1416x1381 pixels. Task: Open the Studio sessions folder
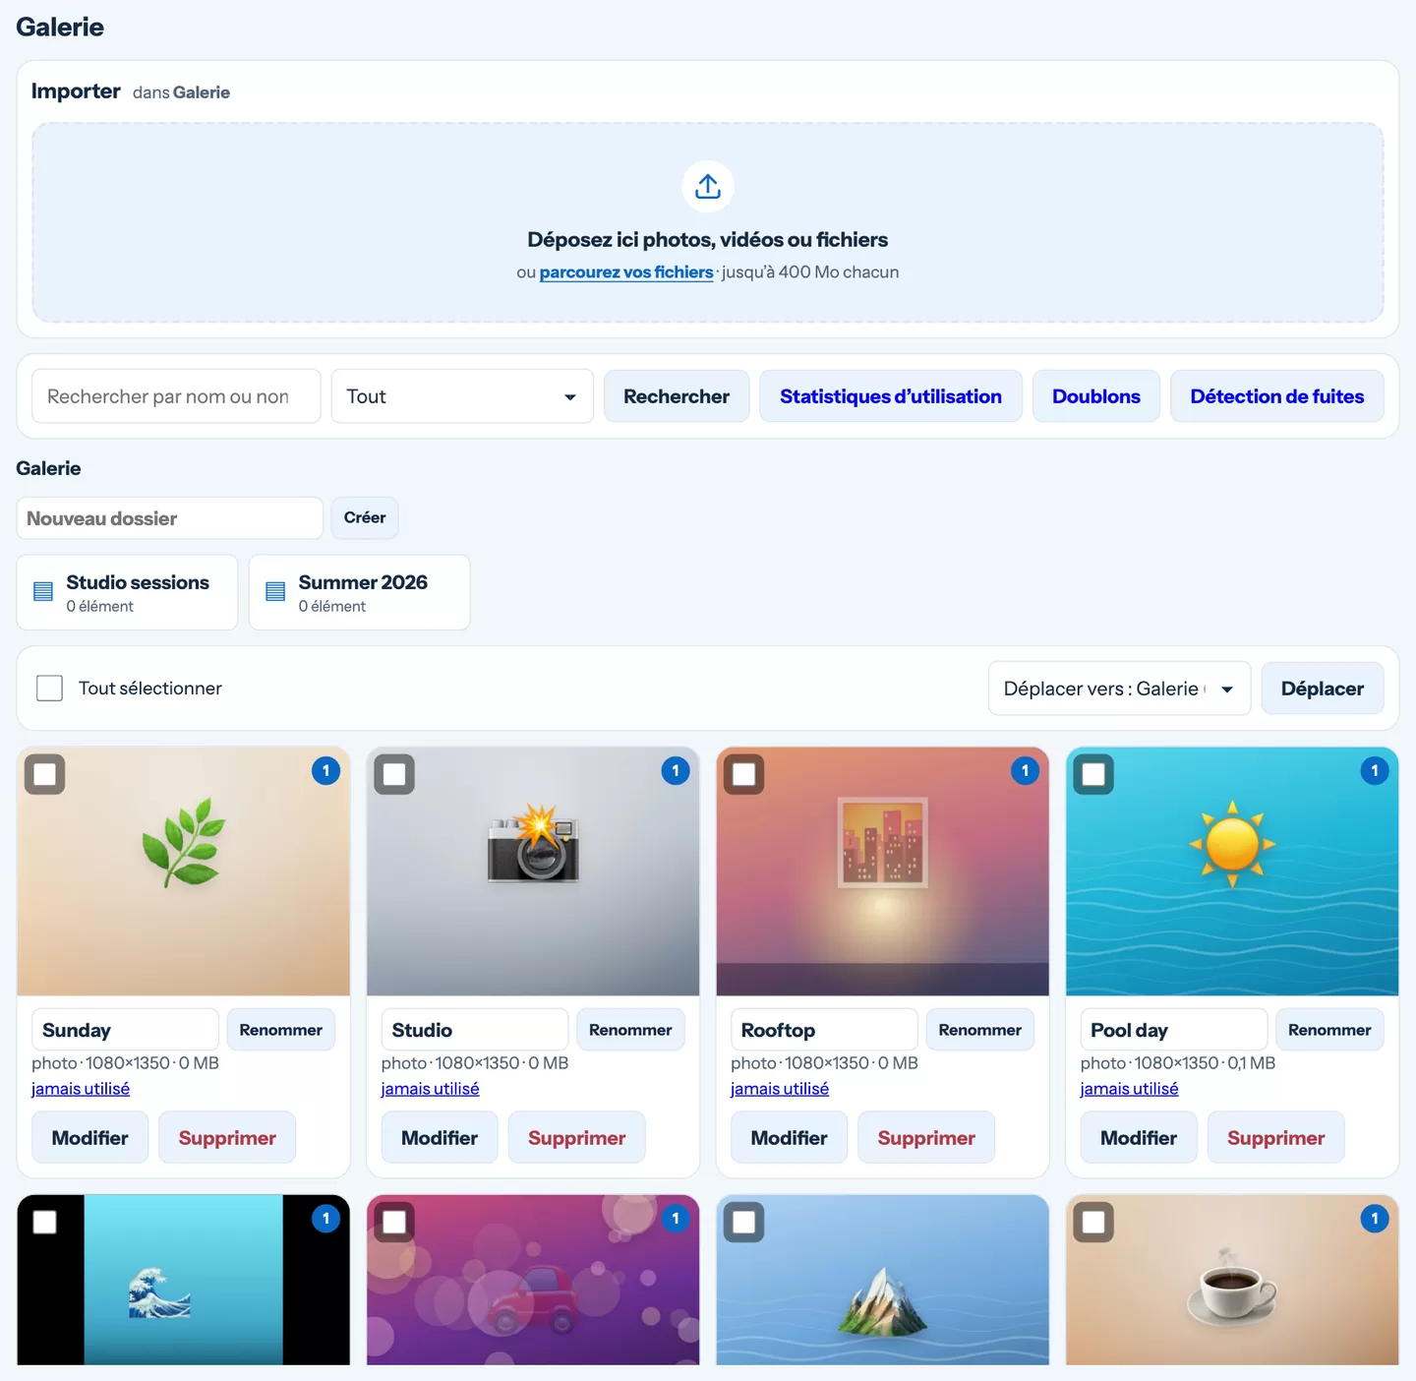click(127, 592)
